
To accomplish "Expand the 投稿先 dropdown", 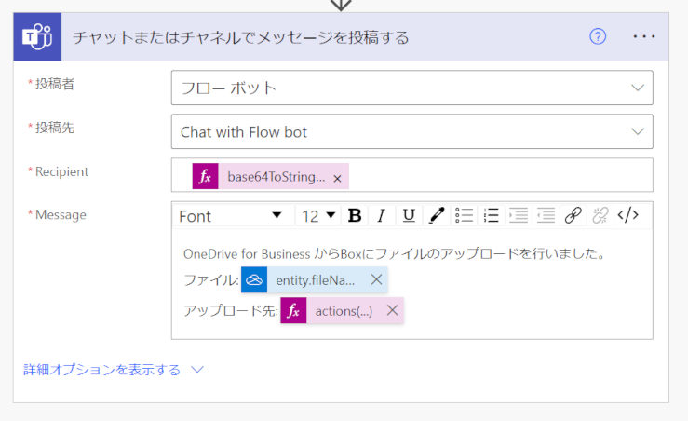I will [638, 131].
